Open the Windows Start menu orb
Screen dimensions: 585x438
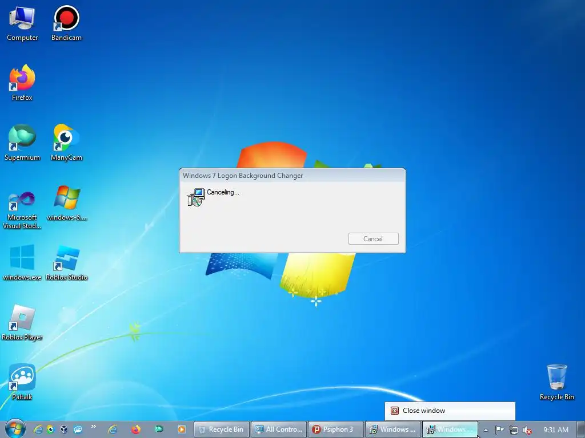(x=15, y=429)
